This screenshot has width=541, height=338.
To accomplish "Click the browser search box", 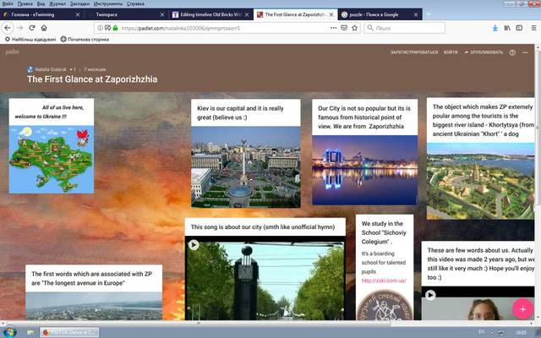I will coord(405,28).
